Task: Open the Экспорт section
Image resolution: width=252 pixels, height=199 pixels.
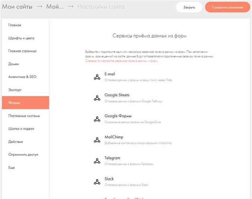Action: (15, 90)
